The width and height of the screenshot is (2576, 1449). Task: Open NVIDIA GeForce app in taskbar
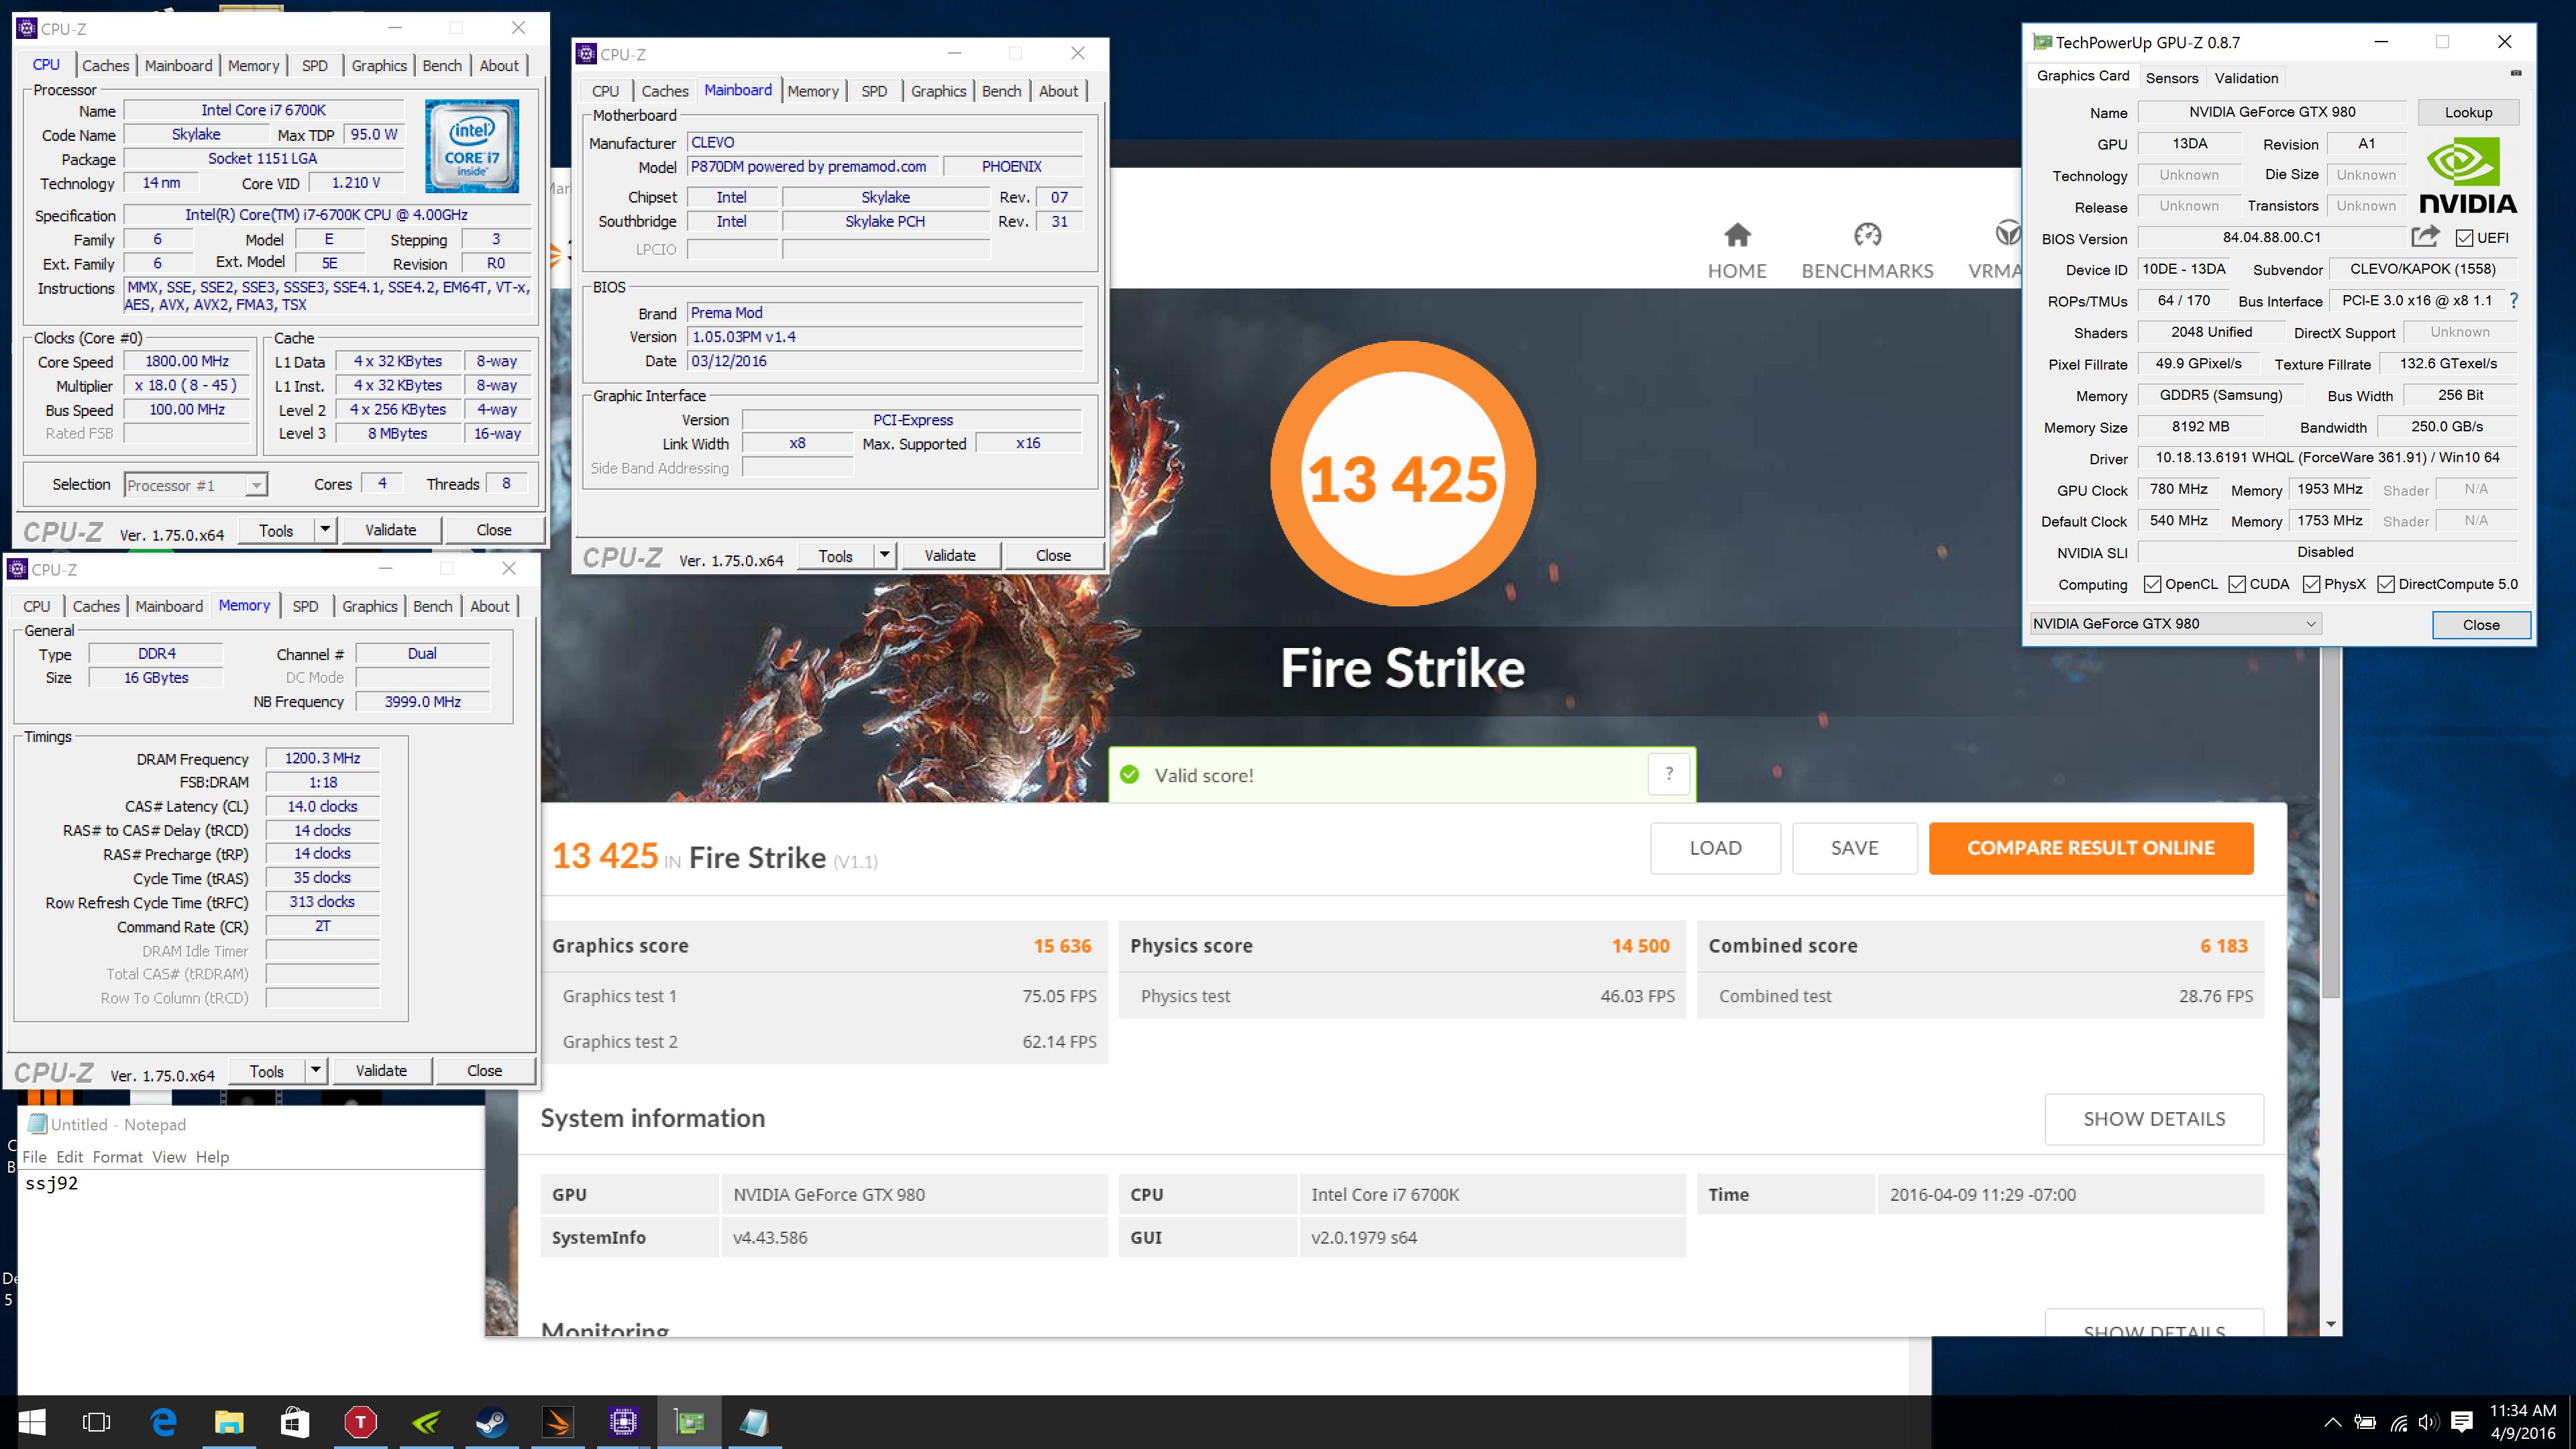pyautogui.click(x=426, y=1422)
